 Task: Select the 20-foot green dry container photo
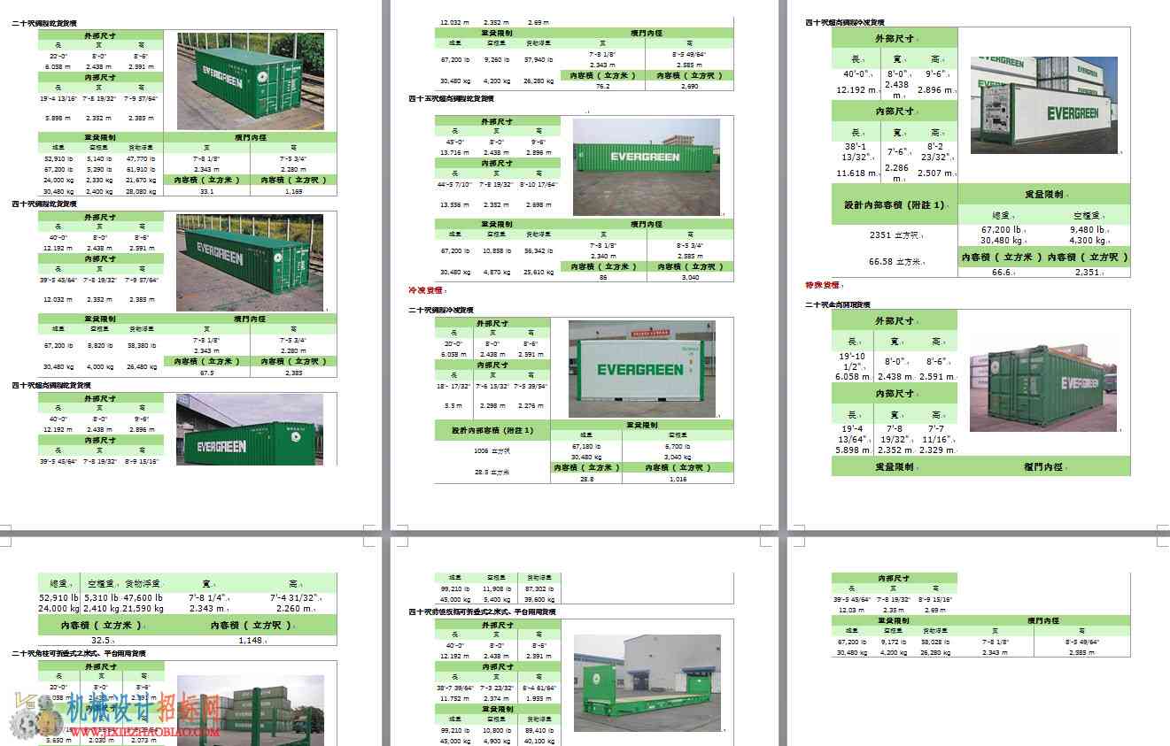click(250, 81)
